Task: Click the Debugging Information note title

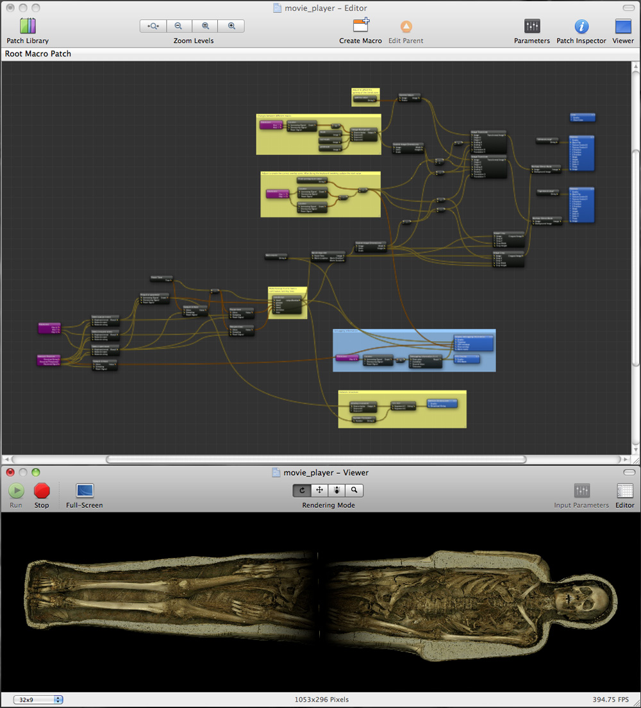Action: 345,331
